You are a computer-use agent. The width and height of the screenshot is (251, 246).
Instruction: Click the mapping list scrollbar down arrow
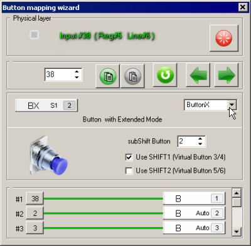point(237,232)
